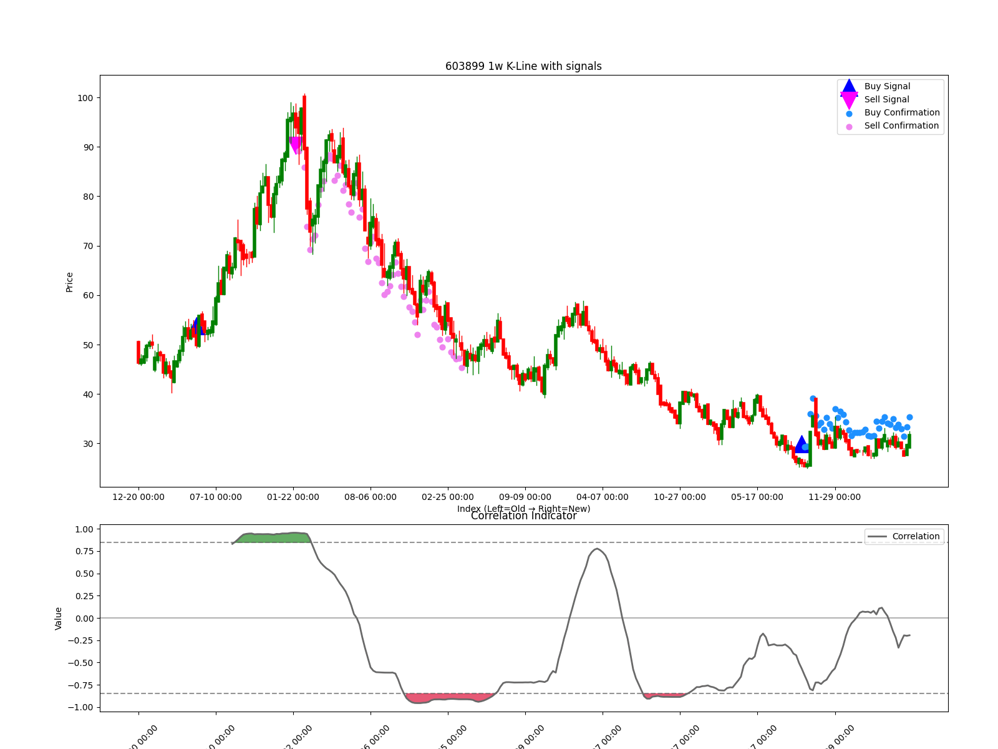Click the x-axis tick '05-17 00:00'
This screenshot has width=998, height=749.
(x=757, y=497)
